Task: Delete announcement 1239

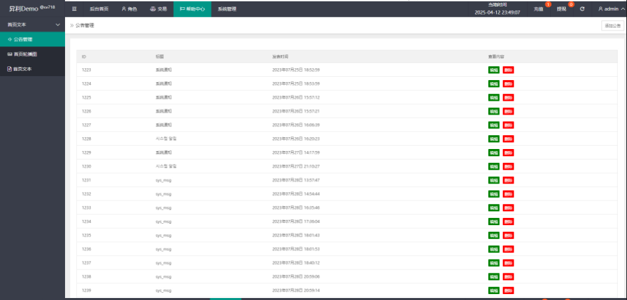Action: [x=508, y=290]
